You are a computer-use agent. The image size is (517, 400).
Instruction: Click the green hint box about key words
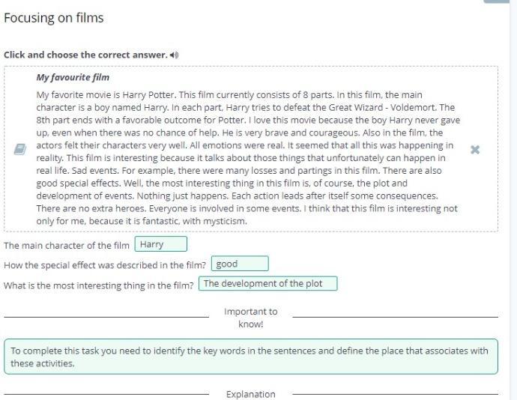click(x=250, y=357)
